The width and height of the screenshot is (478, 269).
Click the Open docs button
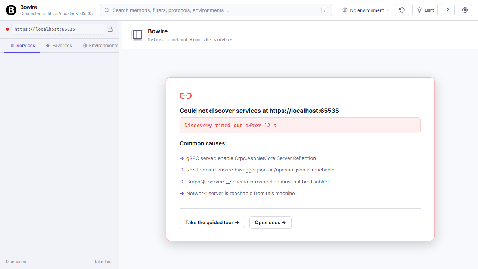tap(270, 222)
